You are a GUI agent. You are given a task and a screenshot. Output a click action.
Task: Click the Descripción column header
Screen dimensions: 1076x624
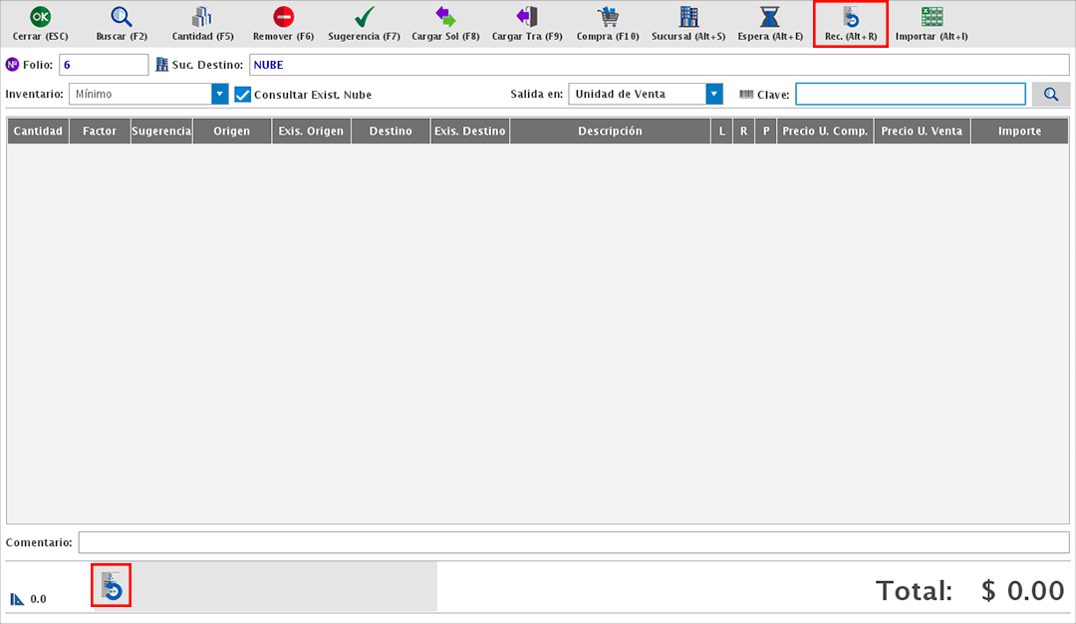[610, 132]
